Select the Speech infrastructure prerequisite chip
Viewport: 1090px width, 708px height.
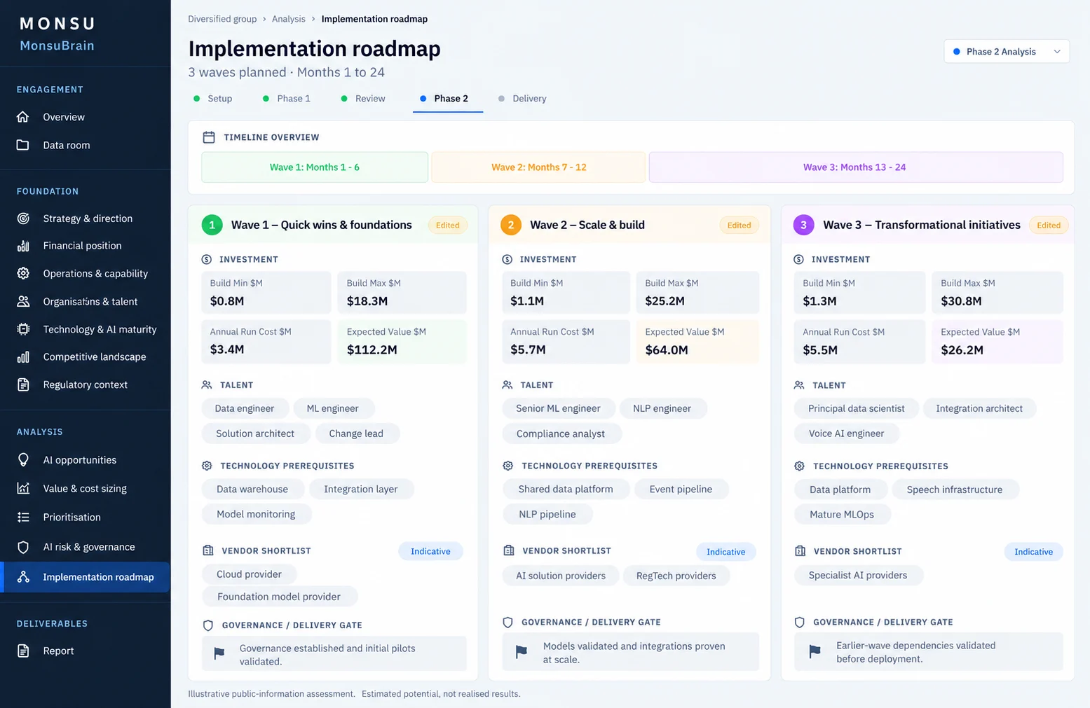[955, 490]
